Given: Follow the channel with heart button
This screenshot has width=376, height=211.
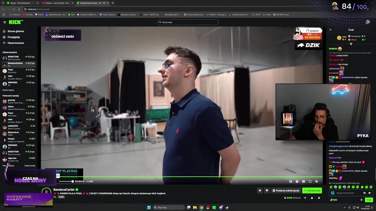Looking at the screenshot, I should coord(267,190).
